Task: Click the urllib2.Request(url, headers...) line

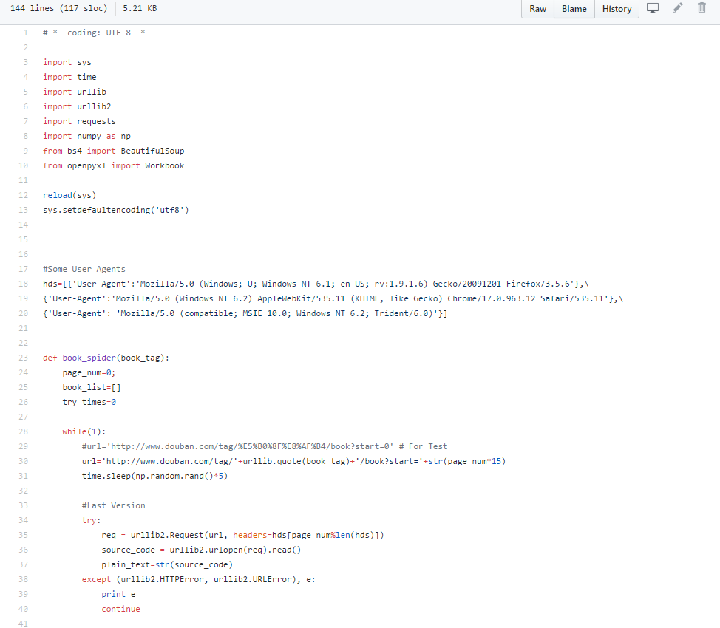Action: click(242, 535)
